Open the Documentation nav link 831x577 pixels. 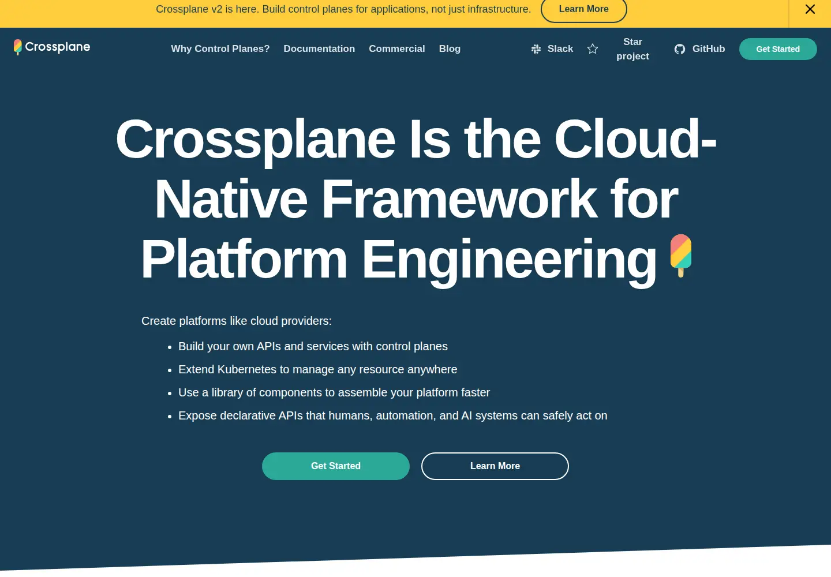(x=319, y=49)
